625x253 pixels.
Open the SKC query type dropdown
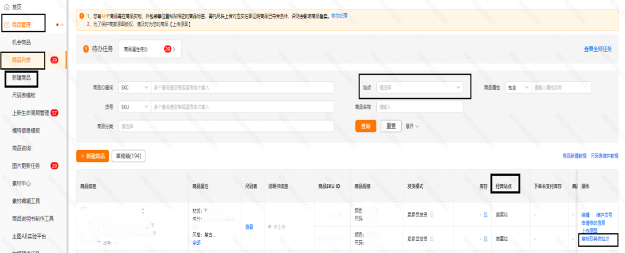[134, 87]
